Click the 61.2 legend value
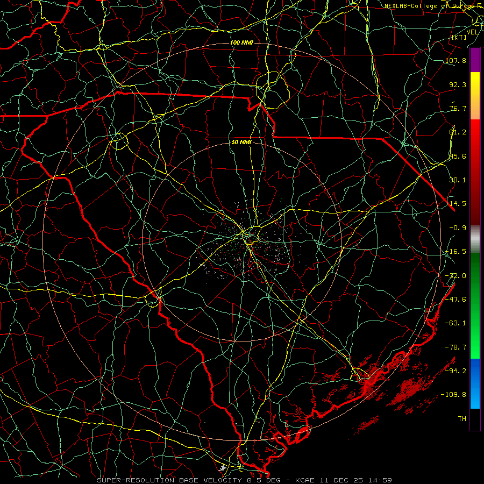 [x=458, y=132]
